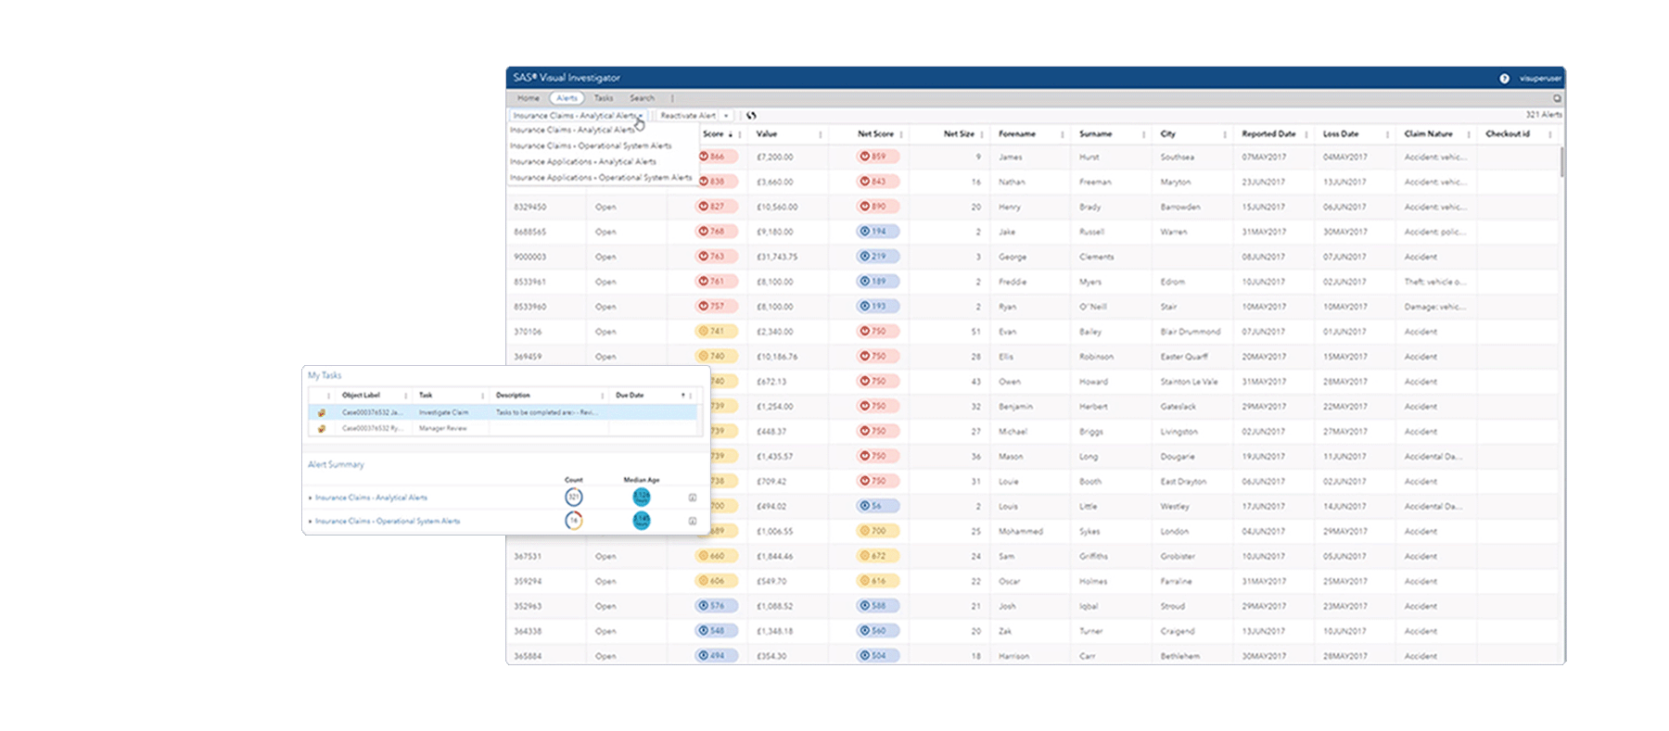Select Insurance Applications - Analytical Alerts option
The image size is (1669, 731).
[x=583, y=162]
